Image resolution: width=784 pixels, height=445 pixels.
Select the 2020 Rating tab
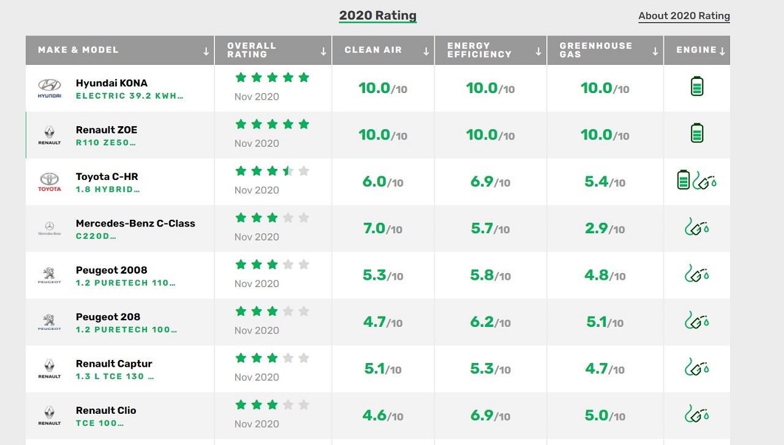pyautogui.click(x=378, y=16)
